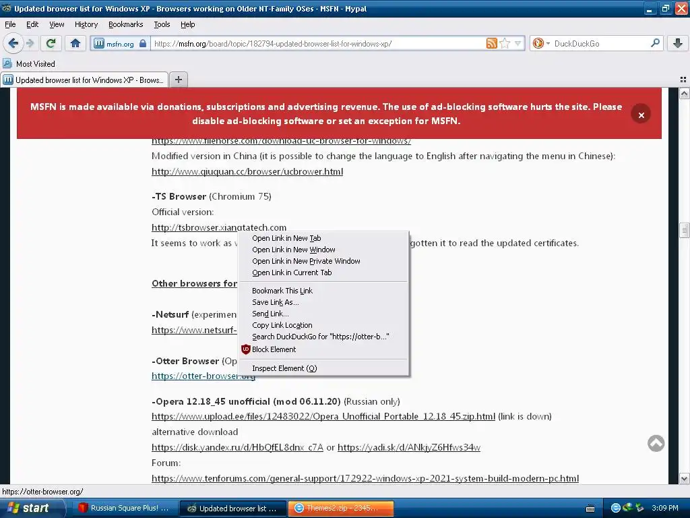Open the Bookmarks menu

pyautogui.click(x=125, y=24)
